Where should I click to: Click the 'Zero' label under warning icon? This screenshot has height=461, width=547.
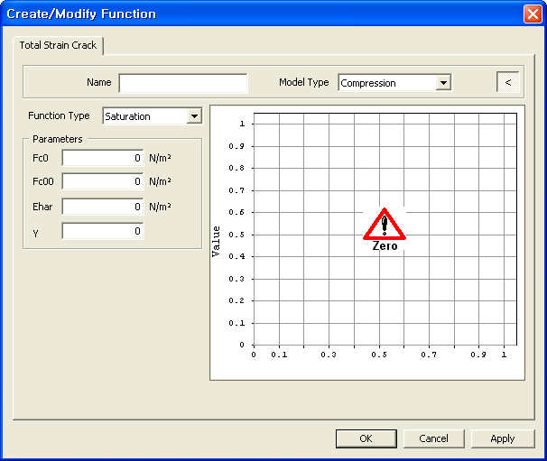coord(385,246)
